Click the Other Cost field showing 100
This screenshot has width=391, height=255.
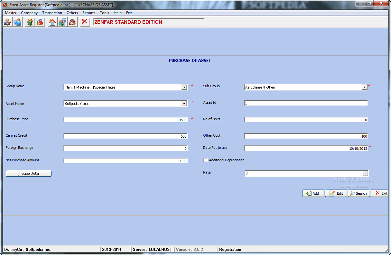click(x=306, y=136)
